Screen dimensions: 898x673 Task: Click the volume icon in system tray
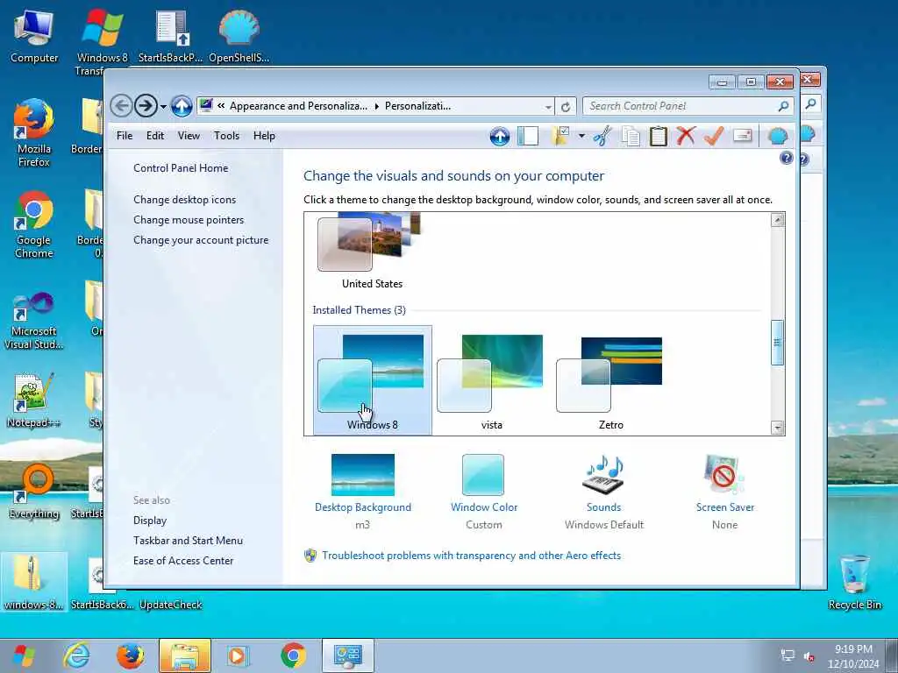point(809,656)
